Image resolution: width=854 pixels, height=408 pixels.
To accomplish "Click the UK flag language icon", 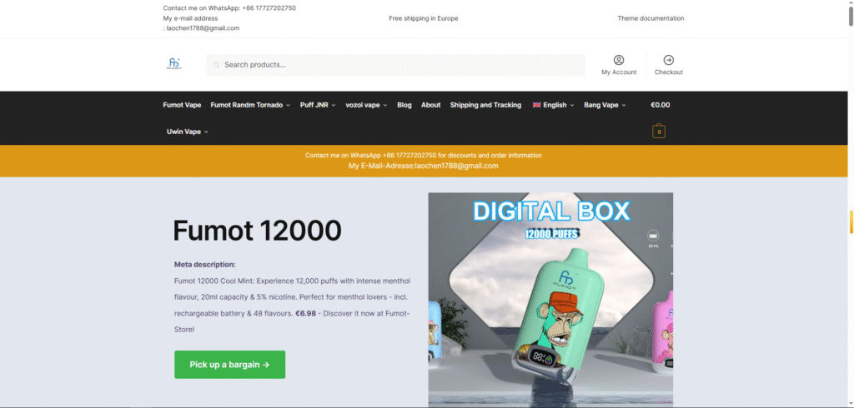I will pyautogui.click(x=537, y=105).
